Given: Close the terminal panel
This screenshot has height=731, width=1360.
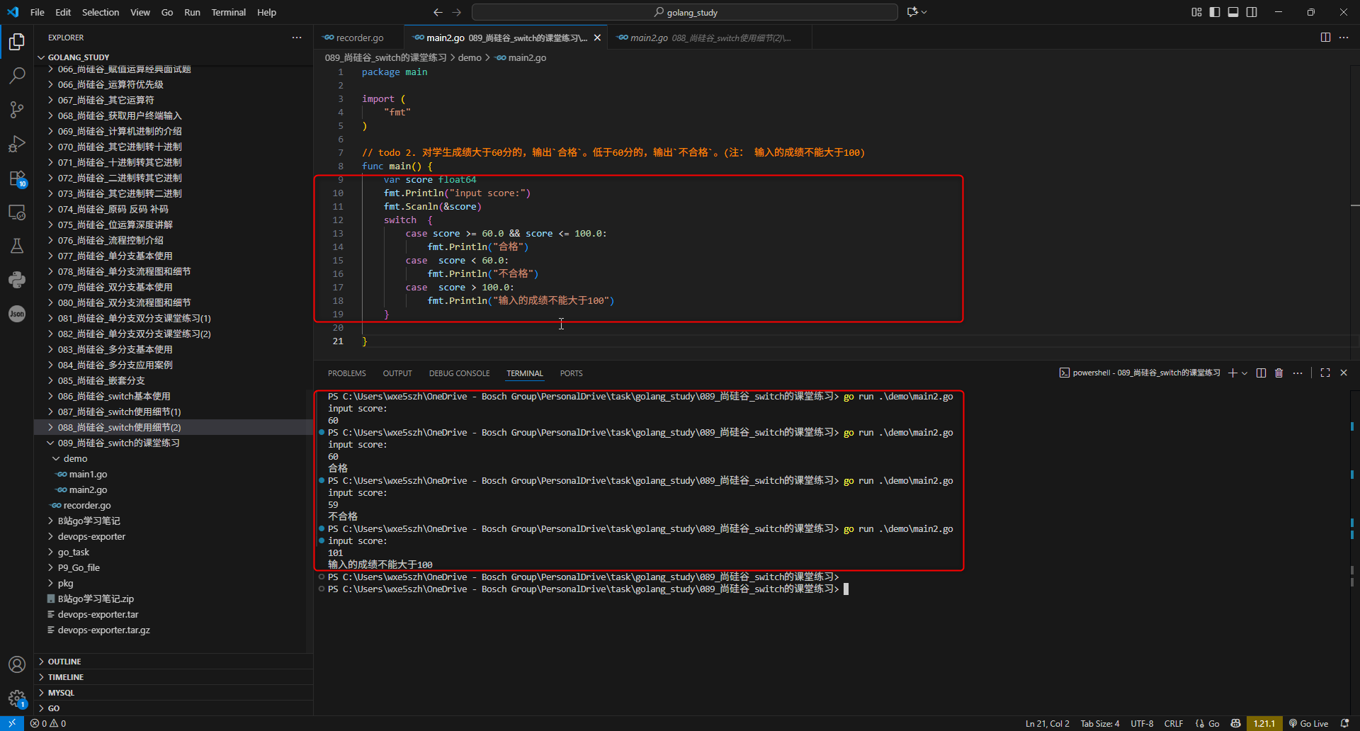Looking at the screenshot, I should [x=1344, y=373].
